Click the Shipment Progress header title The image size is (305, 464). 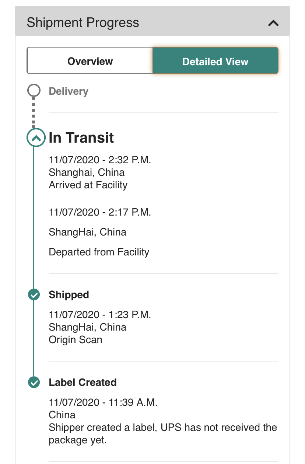83,23
